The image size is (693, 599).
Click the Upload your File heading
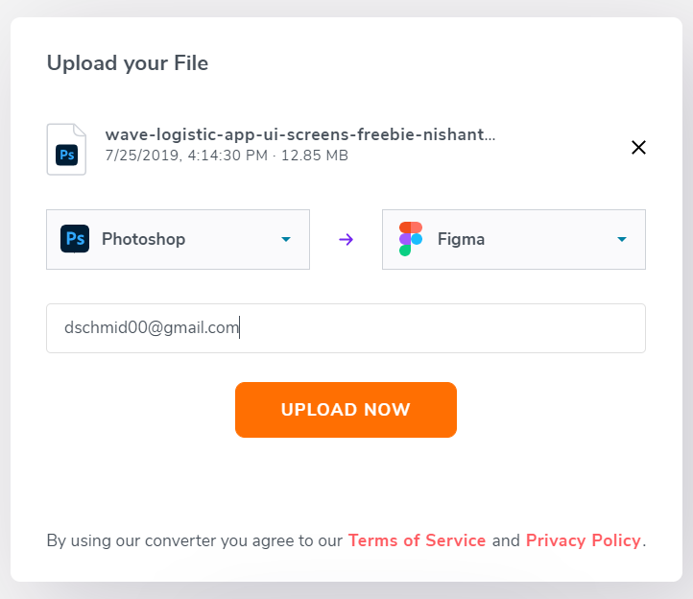(128, 63)
